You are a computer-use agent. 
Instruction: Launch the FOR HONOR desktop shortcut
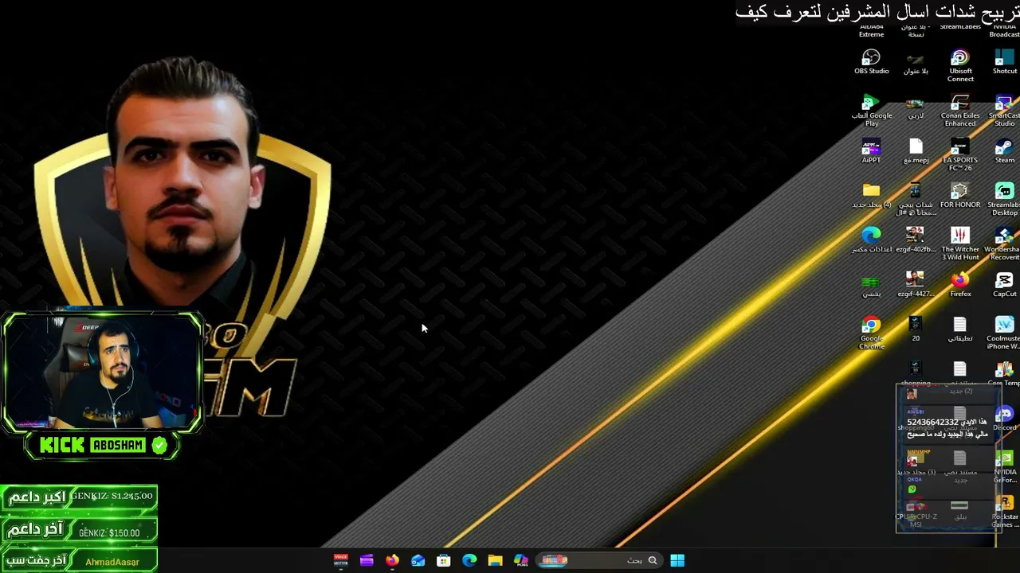coord(960,196)
